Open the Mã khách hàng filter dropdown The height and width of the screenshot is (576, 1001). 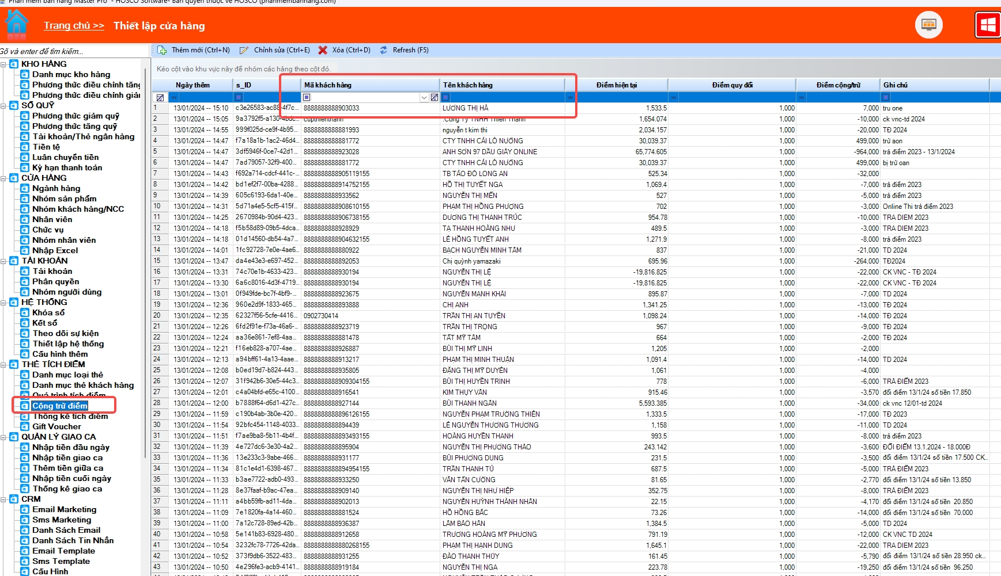point(424,97)
